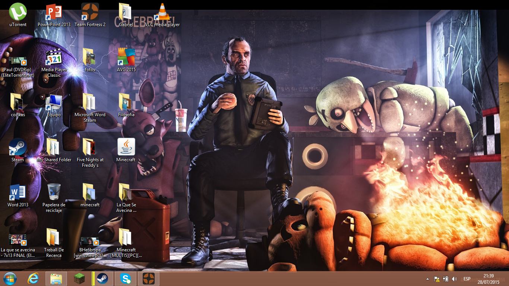Viewport: 509px width, 286px height.
Task: Click the VLC media player cone icon
Action: [162, 12]
